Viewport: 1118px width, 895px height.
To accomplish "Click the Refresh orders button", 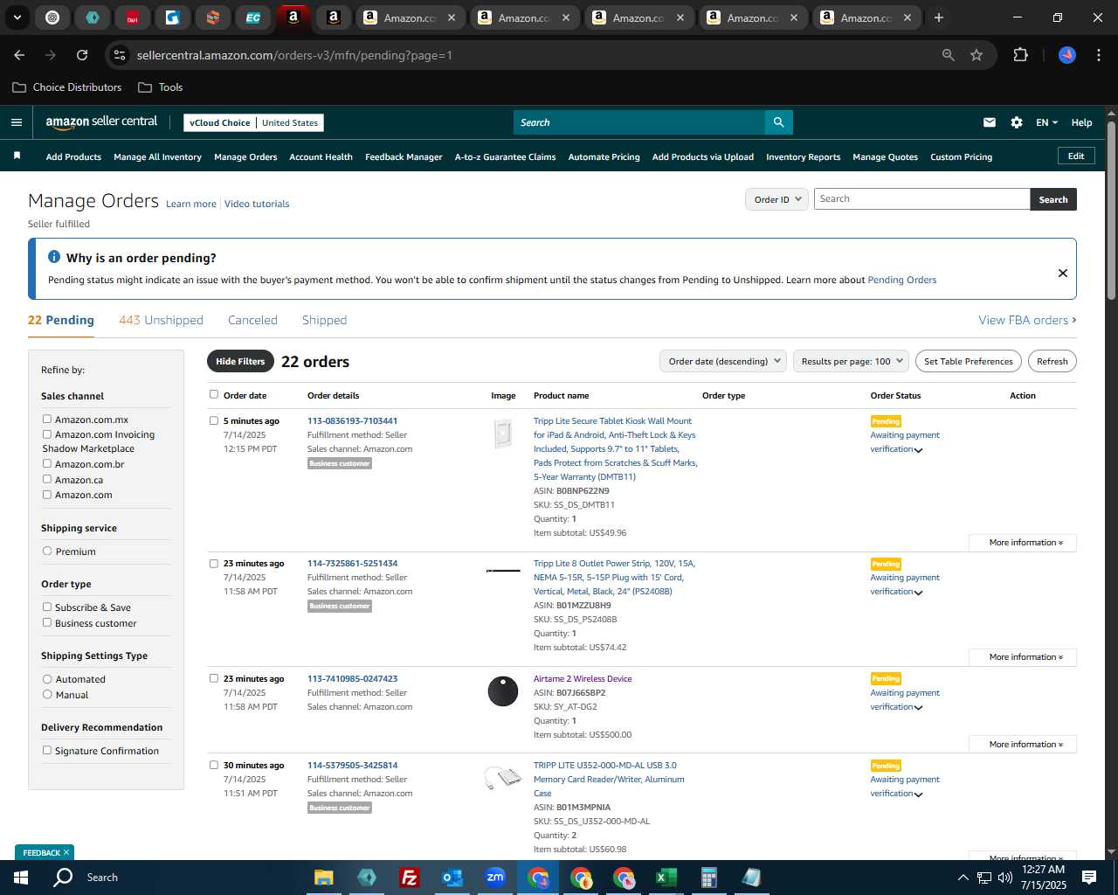I will [x=1052, y=361].
